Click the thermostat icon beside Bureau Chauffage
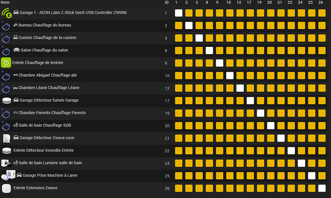The height and width of the screenshot is (198, 331). (6, 25)
